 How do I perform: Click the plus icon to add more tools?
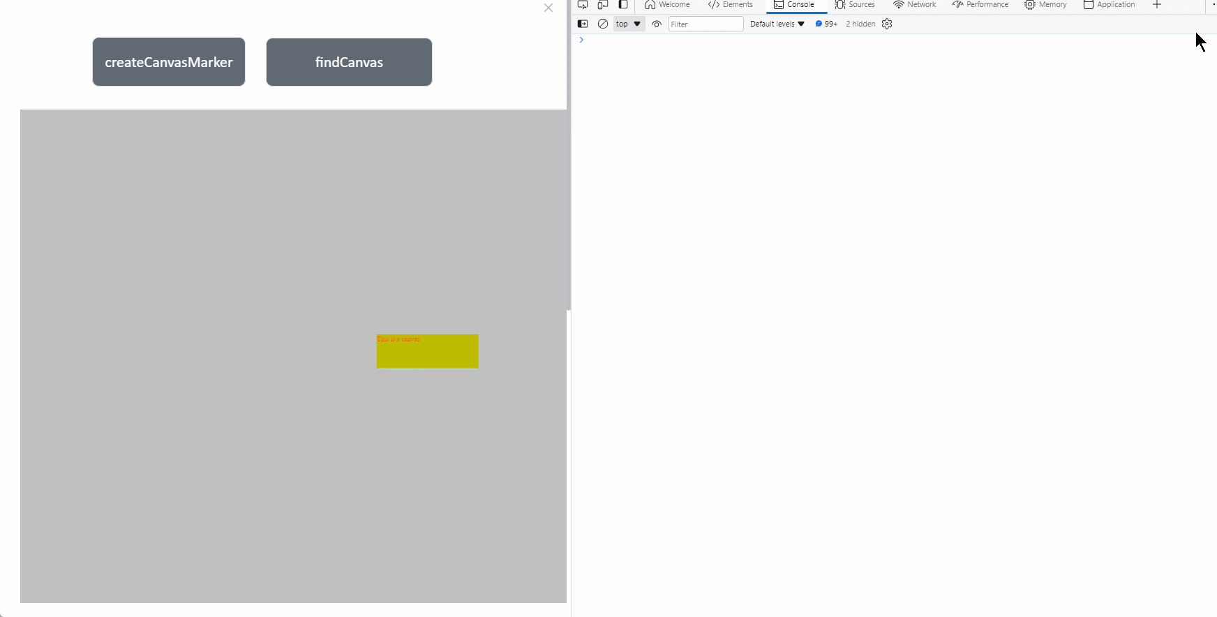click(1156, 5)
